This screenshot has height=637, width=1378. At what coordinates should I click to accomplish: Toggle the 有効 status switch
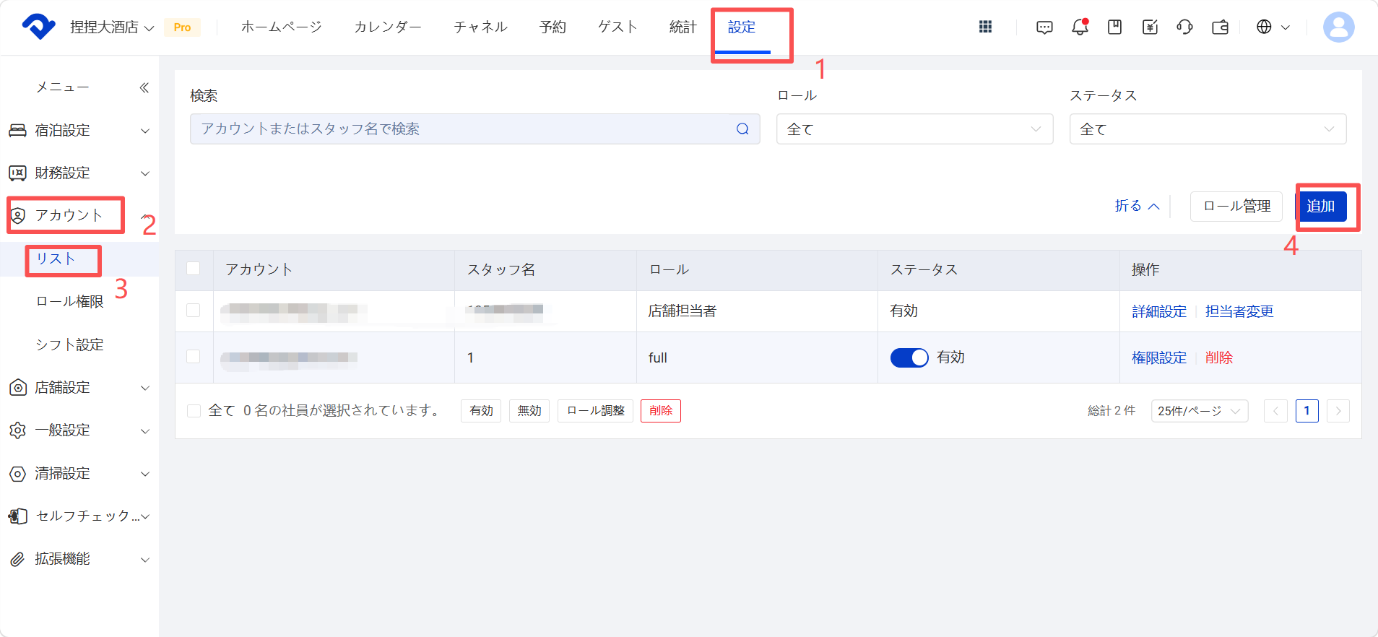coord(909,357)
